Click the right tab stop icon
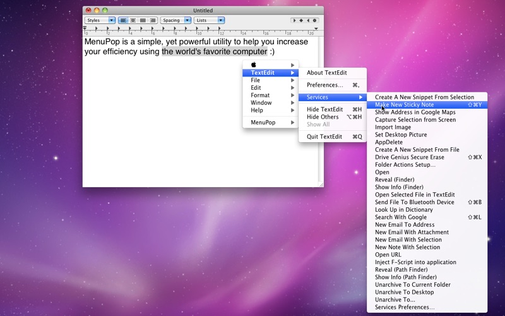The image size is (505, 316). [x=308, y=20]
